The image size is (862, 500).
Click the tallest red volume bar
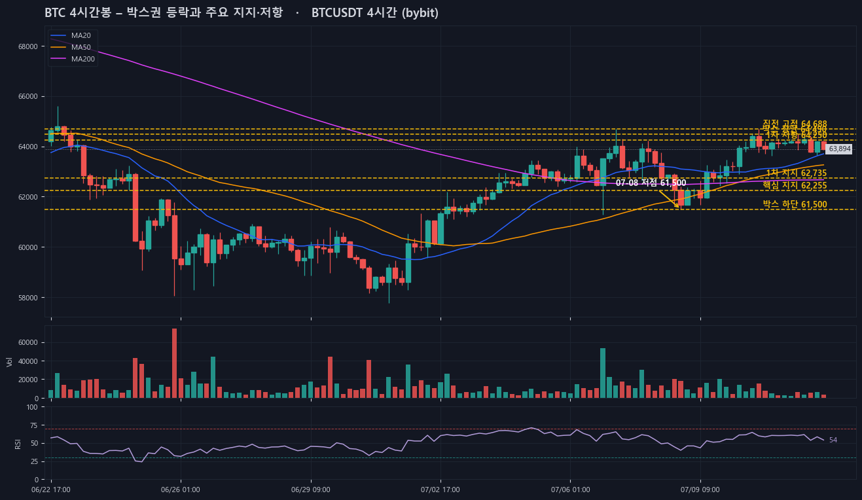(174, 363)
